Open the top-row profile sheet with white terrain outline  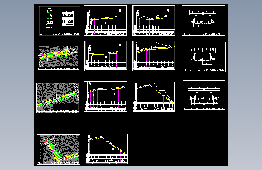coord(154,21)
